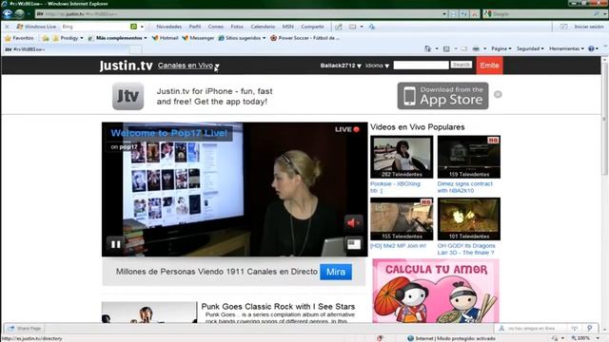Mute the video with speaker icon

point(353,222)
